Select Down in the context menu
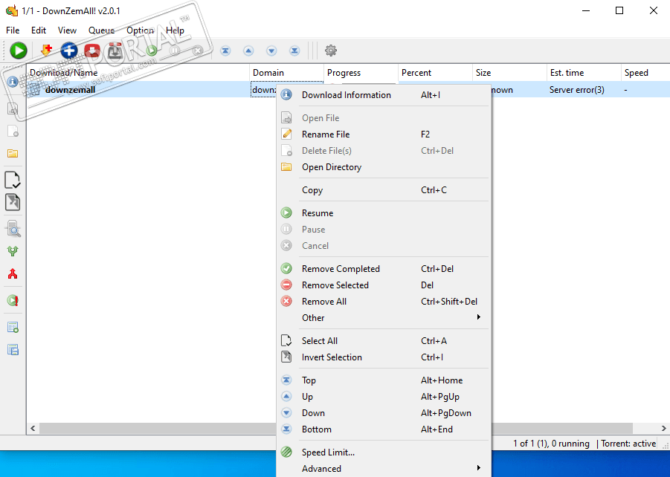The height and width of the screenshot is (477, 670). tap(384, 413)
